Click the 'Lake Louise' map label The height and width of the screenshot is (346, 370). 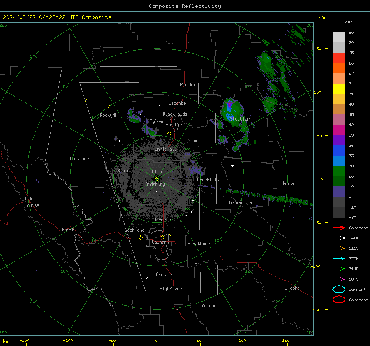coord(32,202)
